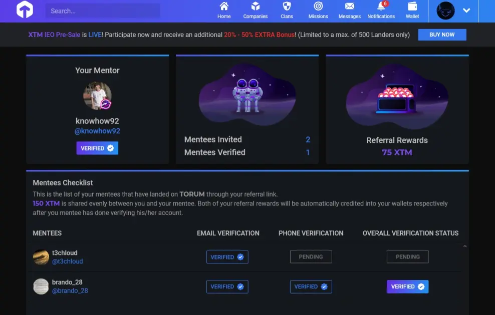Click OVERALL VERIFICATION STATUS header
Viewport: 495px width, 315px height.
click(410, 233)
